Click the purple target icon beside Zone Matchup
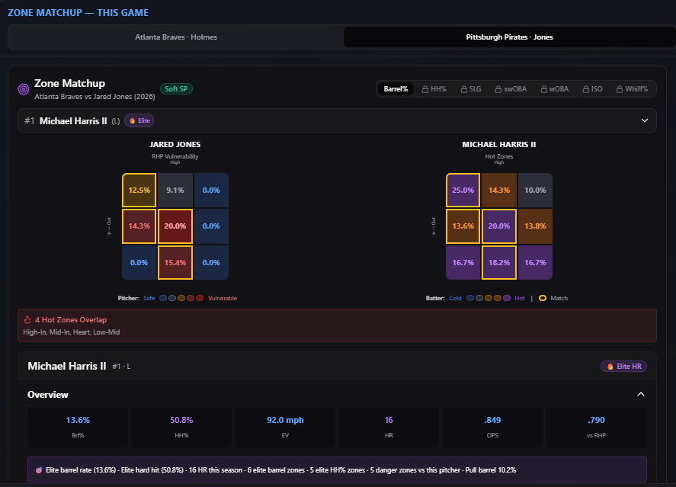 pos(24,89)
